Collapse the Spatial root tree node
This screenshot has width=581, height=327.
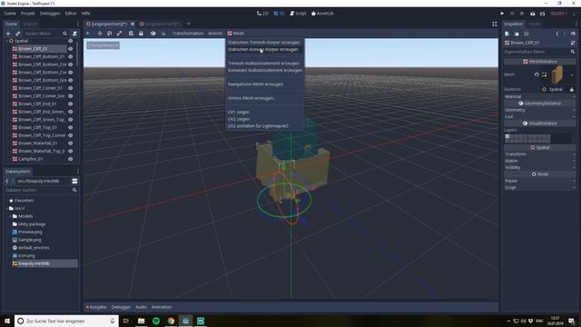tap(6, 41)
